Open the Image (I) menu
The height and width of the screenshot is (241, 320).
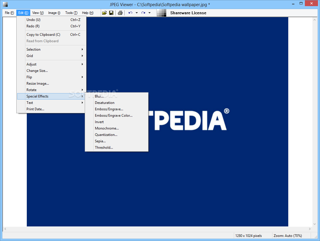[x=54, y=13]
